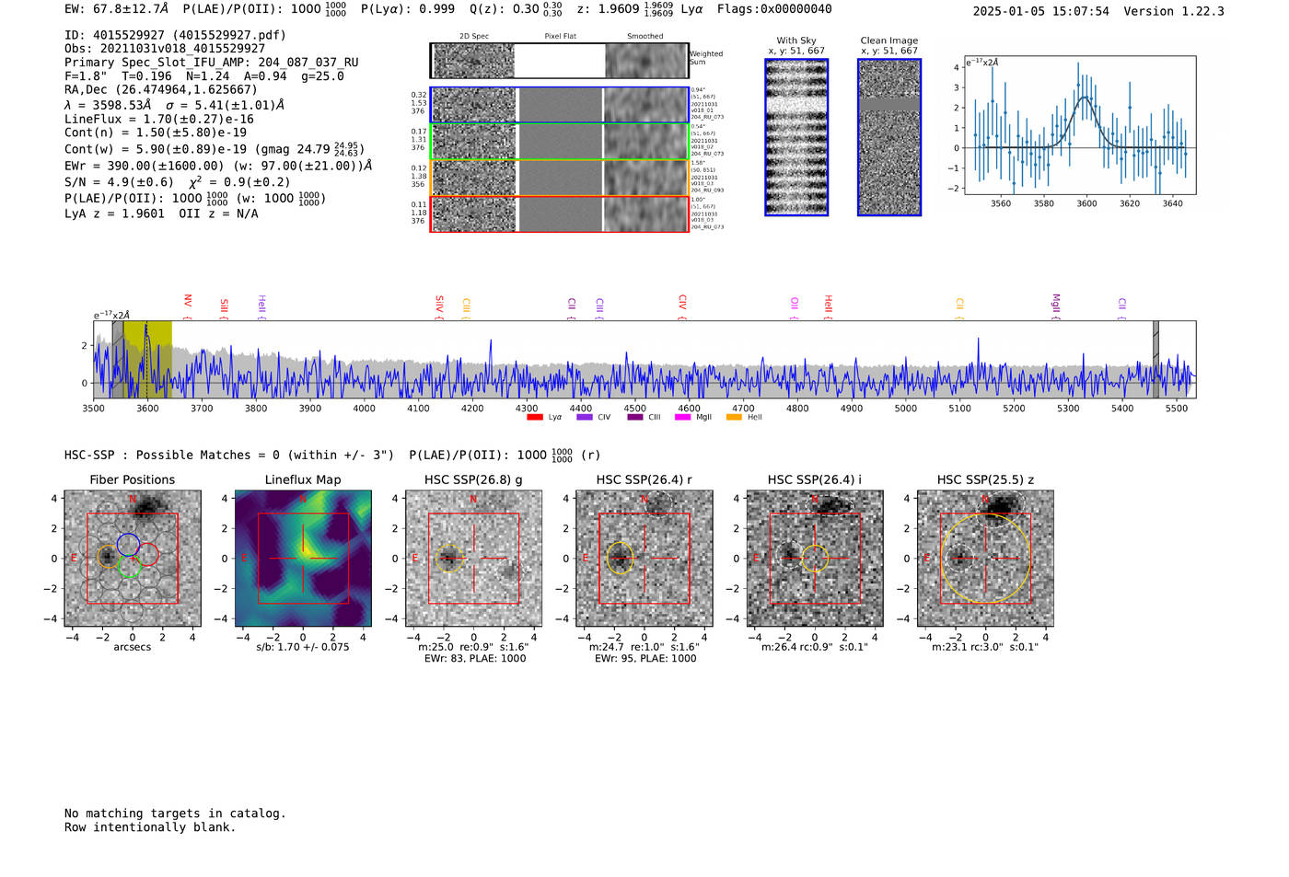This screenshot has width=1289, height=877.
Task: Open the Clean Image panel
Action: 889,137
